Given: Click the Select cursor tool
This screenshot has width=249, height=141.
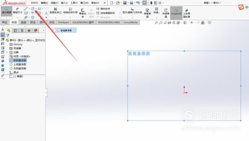Looking at the screenshot, I should coord(144,3).
